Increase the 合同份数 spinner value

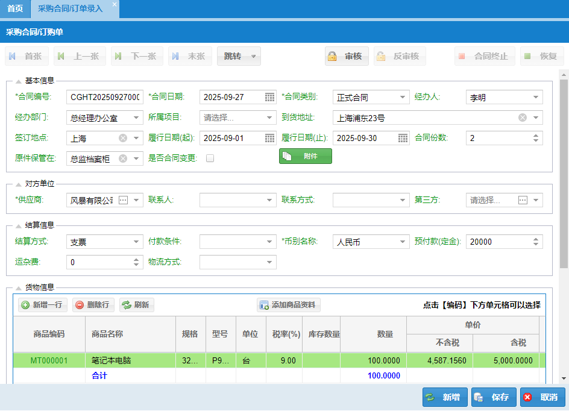[536, 135]
